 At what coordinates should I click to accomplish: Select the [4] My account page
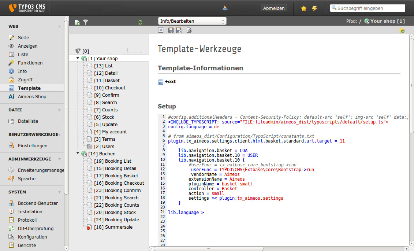tap(111, 132)
